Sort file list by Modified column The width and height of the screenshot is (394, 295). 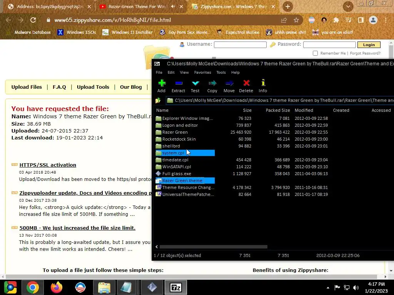(x=304, y=110)
